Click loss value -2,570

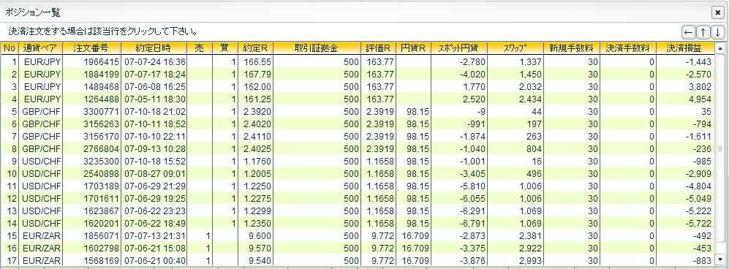tap(698, 75)
